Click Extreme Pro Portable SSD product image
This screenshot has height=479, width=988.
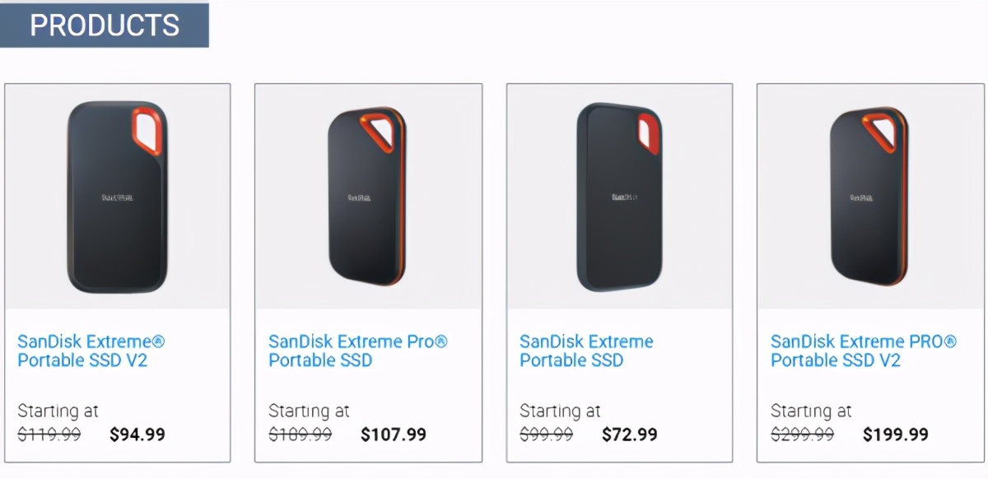pyautogui.click(x=367, y=198)
